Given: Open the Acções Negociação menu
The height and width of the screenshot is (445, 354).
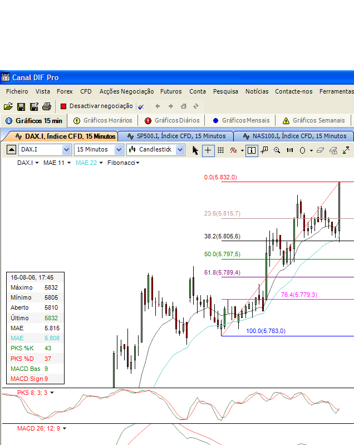Looking at the screenshot, I should (x=126, y=91).
